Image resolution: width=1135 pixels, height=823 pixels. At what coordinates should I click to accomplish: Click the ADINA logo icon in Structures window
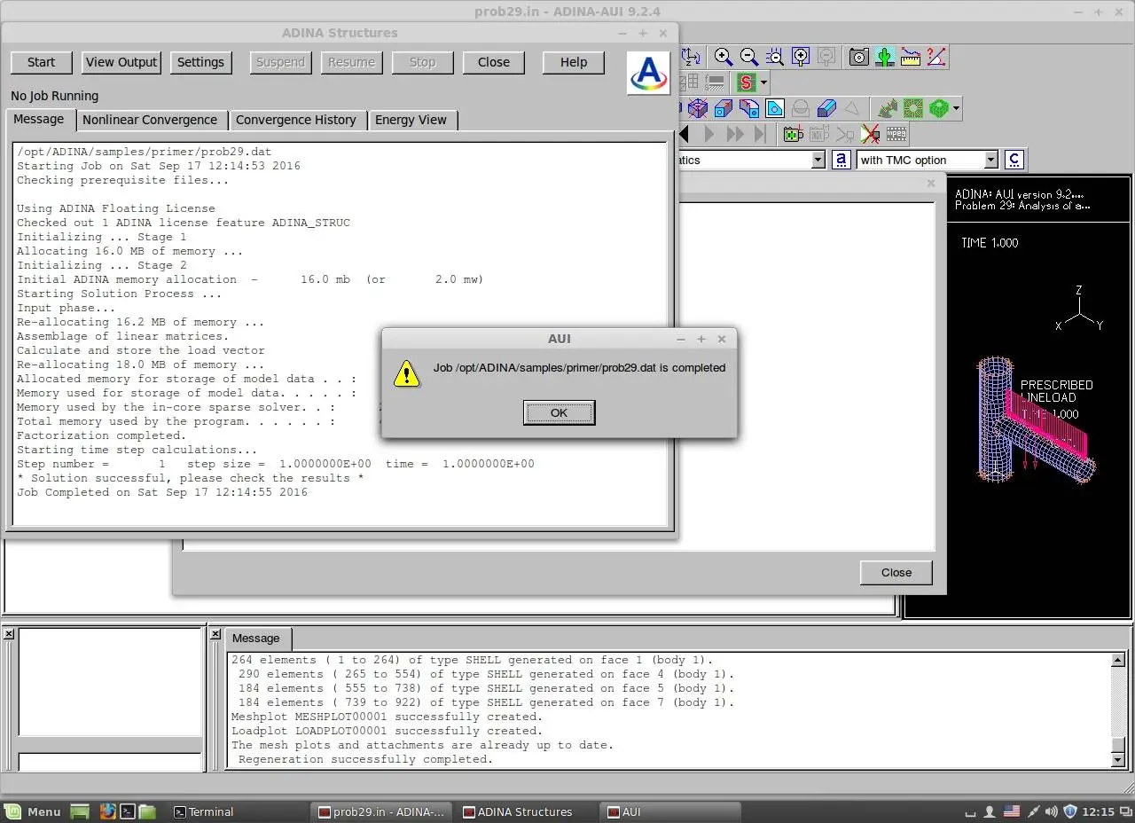pos(648,73)
